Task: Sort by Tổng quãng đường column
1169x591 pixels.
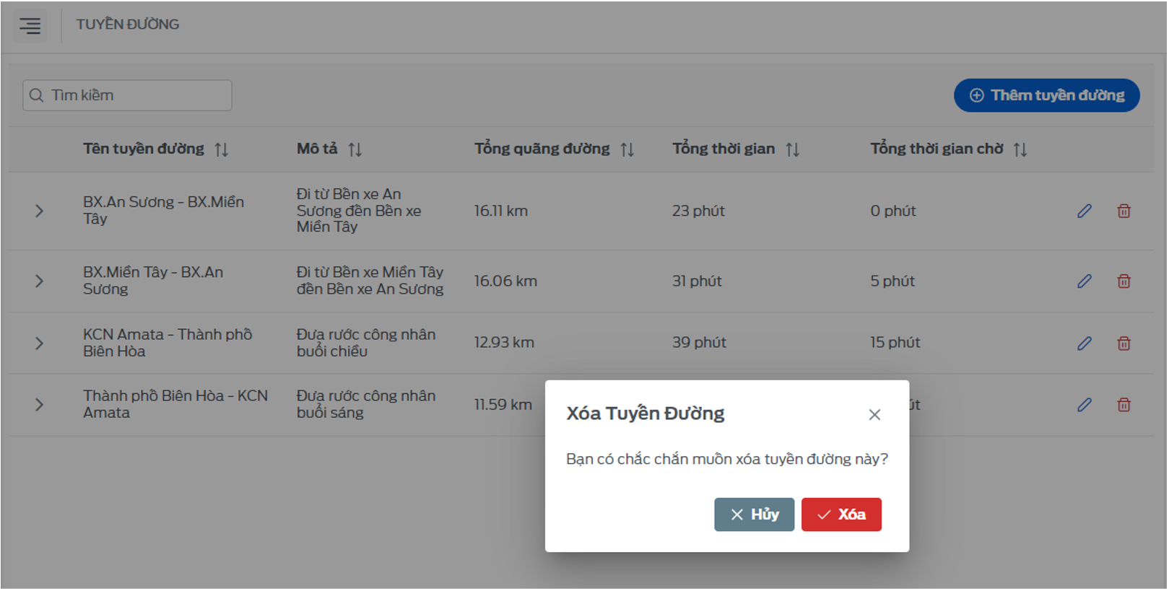Action: (627, 149)
